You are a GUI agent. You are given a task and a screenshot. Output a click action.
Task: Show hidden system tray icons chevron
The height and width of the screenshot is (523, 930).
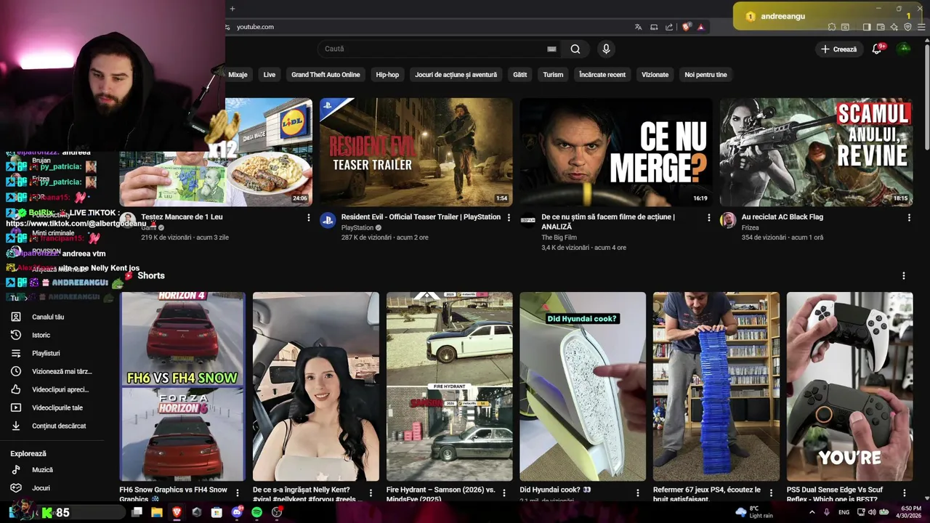click(812, 512)
